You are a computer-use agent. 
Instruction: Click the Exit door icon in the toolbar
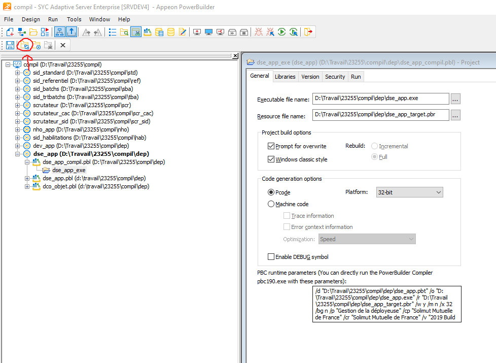coord(308,32)
